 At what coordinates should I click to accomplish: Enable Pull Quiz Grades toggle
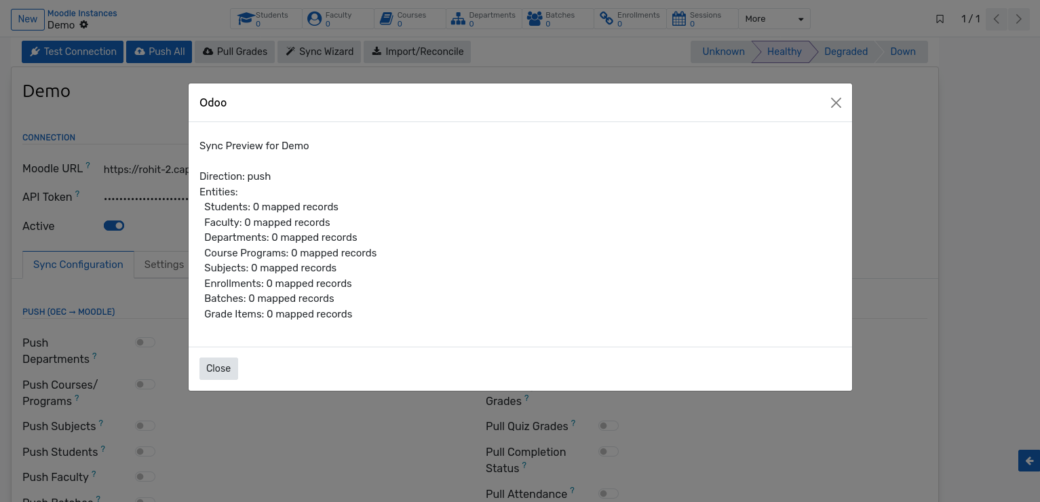(609, 426)
